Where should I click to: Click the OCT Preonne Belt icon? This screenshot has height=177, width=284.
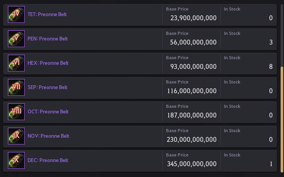pyautogui.click(x=16, y=112)
